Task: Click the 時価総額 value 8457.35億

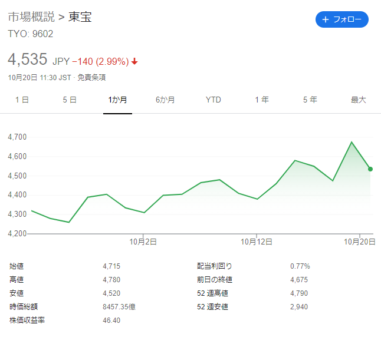Action: (x=119, y=307)
